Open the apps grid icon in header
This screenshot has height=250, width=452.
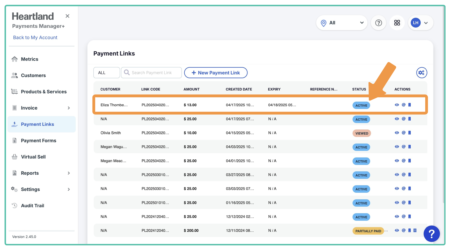point(397,23)
